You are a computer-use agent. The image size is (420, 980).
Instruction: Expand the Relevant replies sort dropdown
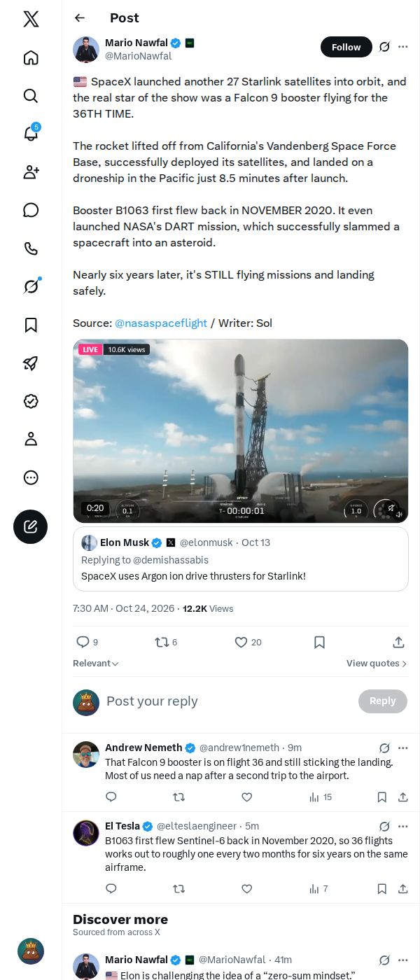pyautogui.click(x=96, y=664)
